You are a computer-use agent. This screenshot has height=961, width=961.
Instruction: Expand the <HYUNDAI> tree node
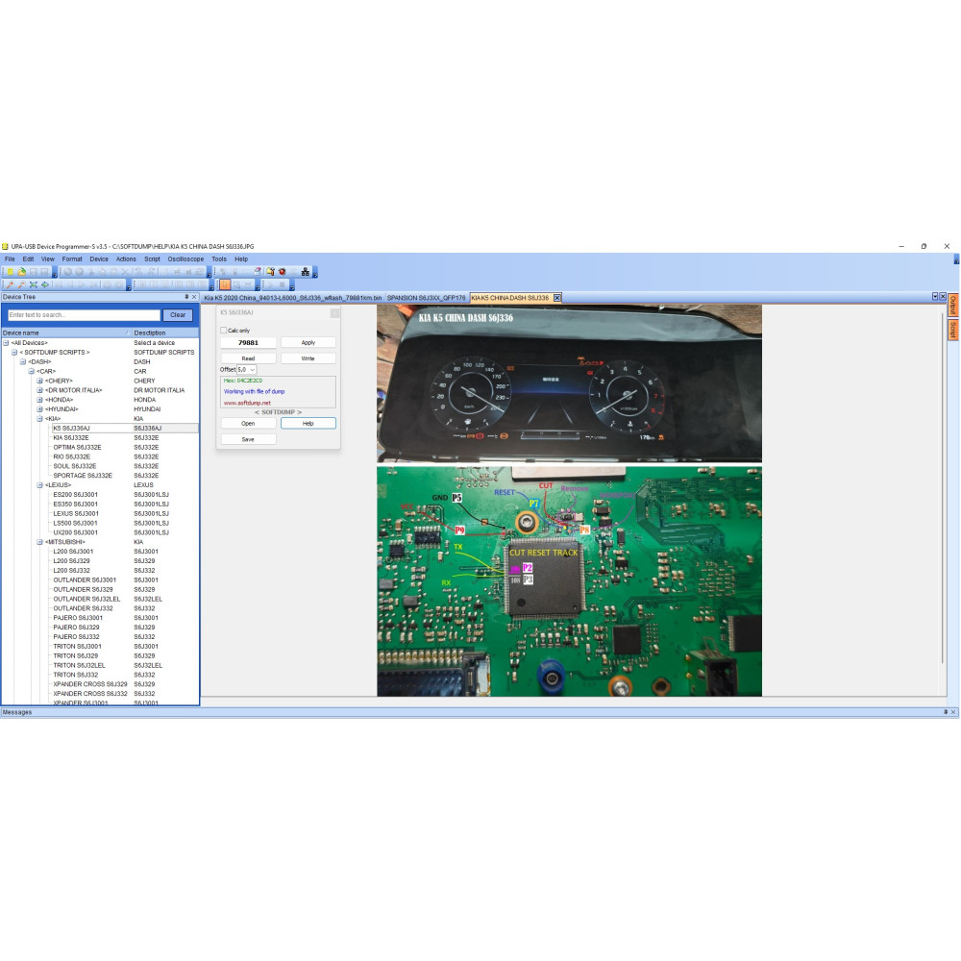click(x=39, y=409)
